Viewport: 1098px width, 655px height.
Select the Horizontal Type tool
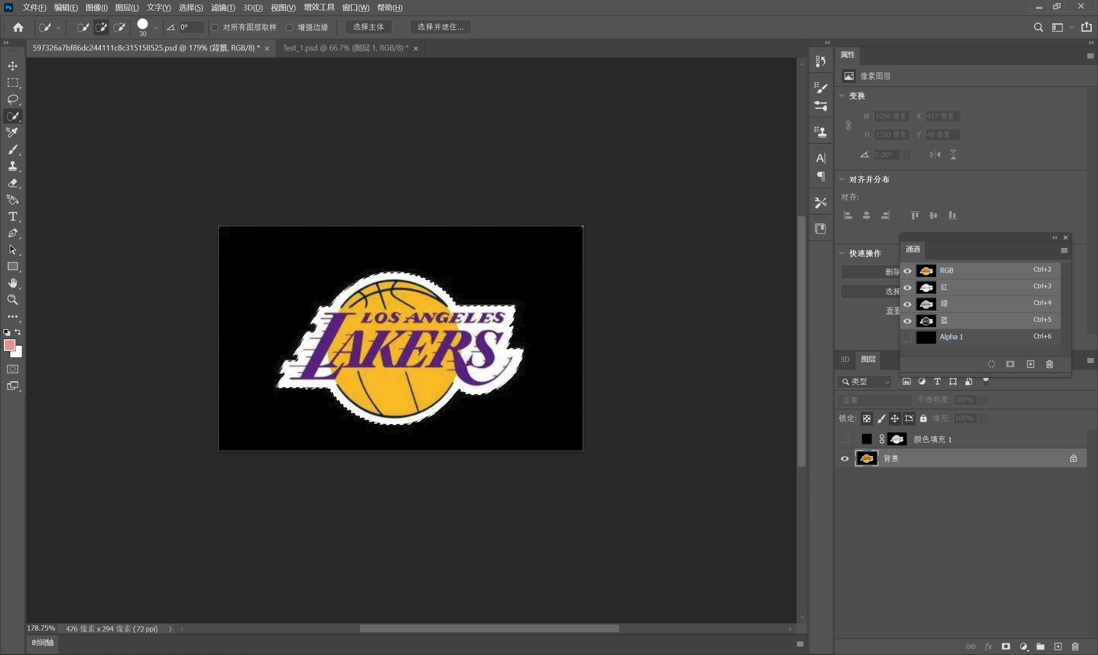coord(12,216)
